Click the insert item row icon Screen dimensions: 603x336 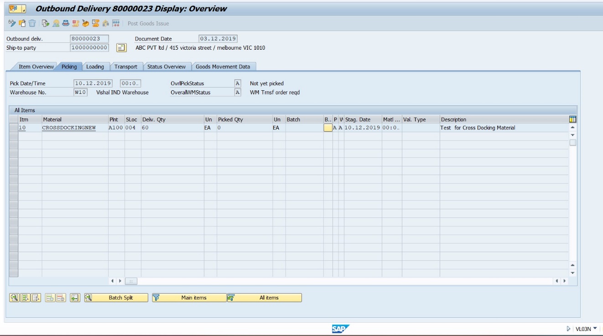(50, 298)
